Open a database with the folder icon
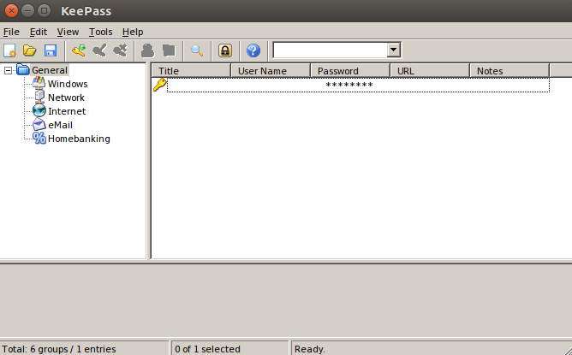The height and width of the screenshot is (355, 572). click(x=30, y=50)
